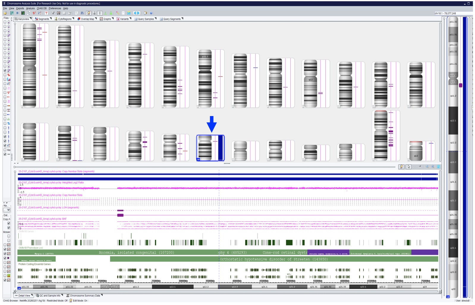Tick the checkbox beside the purple star icon

pos(5,258)
